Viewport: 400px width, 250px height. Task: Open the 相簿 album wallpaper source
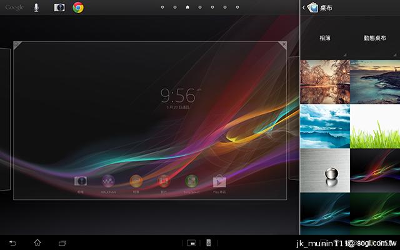325,38
